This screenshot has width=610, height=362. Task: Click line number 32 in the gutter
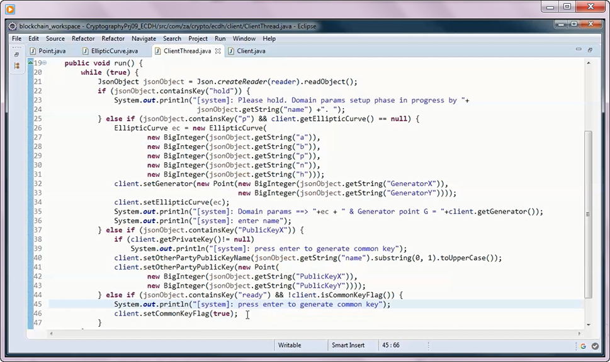(38, 184)
